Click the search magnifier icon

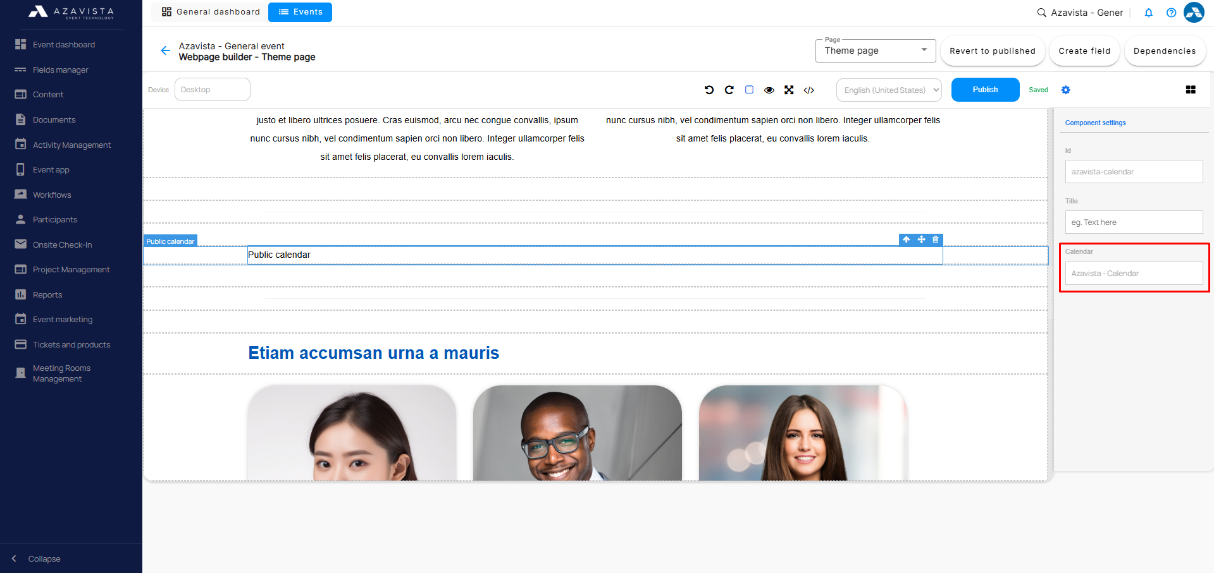pyautogui.click(x=1041, y=13)
